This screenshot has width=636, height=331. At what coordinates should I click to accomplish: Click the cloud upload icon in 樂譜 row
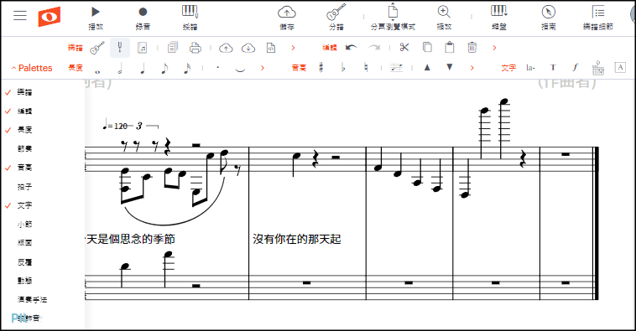[226, 48]
